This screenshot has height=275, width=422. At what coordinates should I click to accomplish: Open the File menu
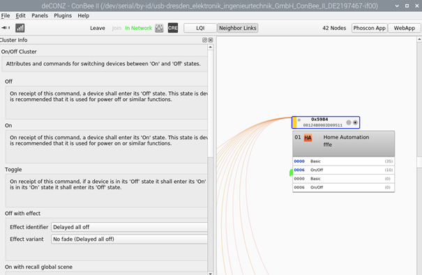pos(6,15)
